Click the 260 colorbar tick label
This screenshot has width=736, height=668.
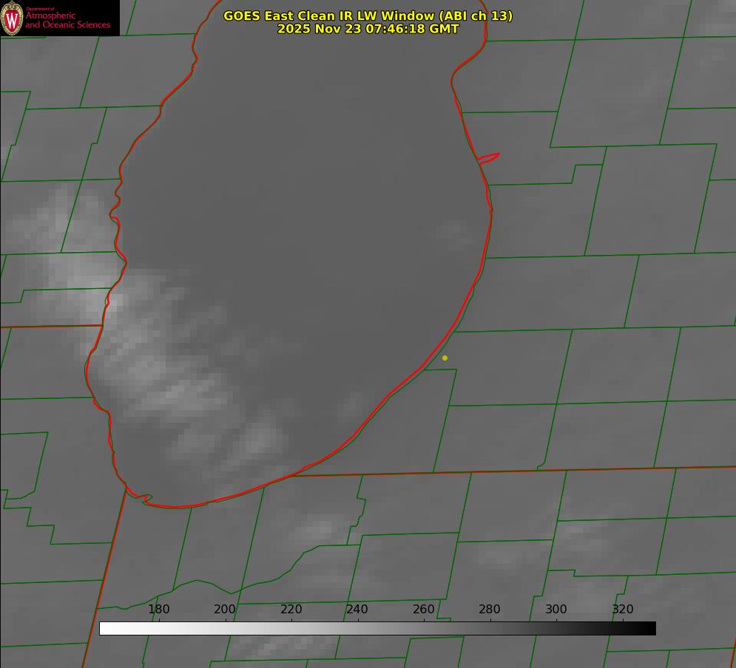(x=423, y=610)
